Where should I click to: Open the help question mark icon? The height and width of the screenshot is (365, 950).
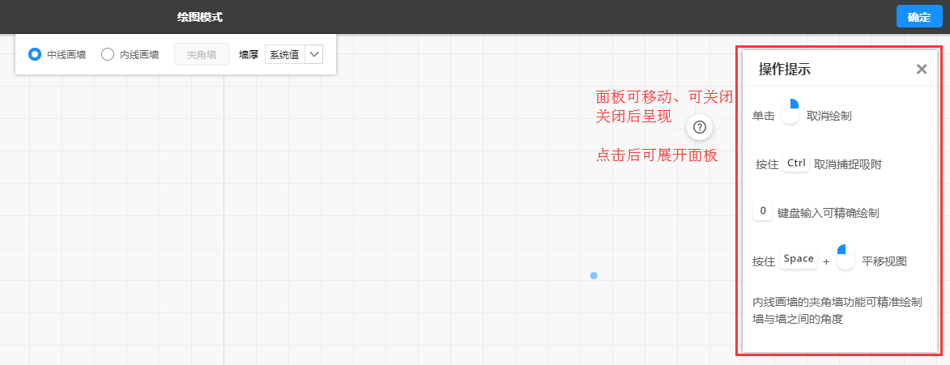coord(700,127)
